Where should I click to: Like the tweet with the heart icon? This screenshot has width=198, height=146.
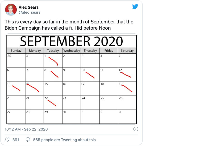point(7,140)
